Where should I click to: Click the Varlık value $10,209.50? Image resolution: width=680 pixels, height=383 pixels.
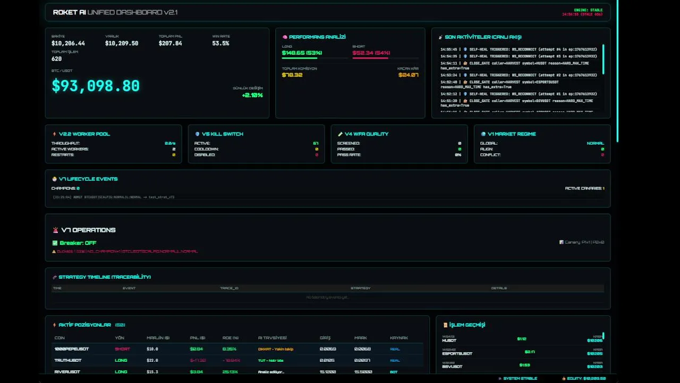coord(122,44)
